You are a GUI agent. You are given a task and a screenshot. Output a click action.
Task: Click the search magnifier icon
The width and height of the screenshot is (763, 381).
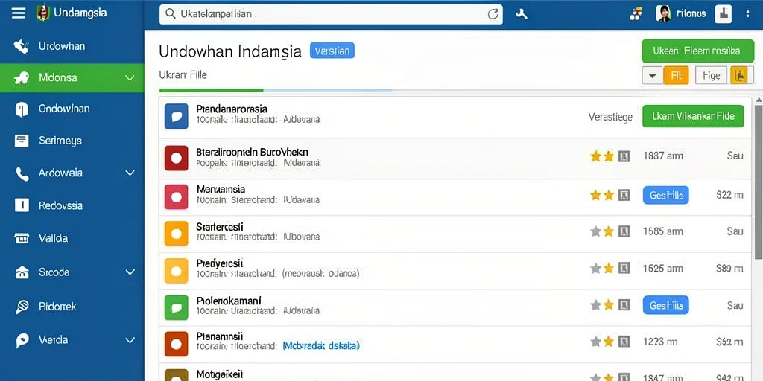pos(171,14)
